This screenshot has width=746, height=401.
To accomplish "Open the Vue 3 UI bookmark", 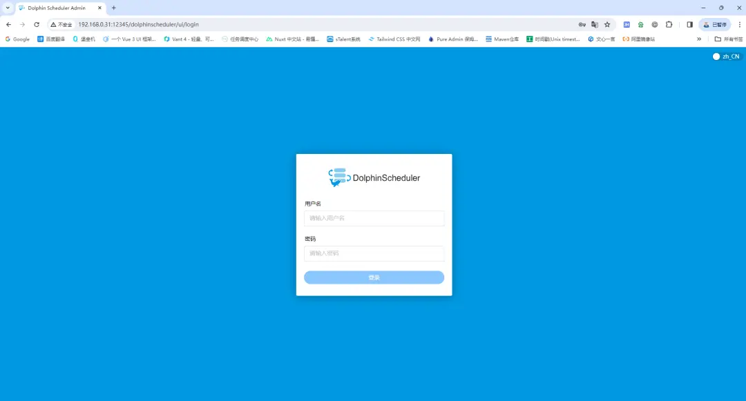I will click(x=129, y=39).
